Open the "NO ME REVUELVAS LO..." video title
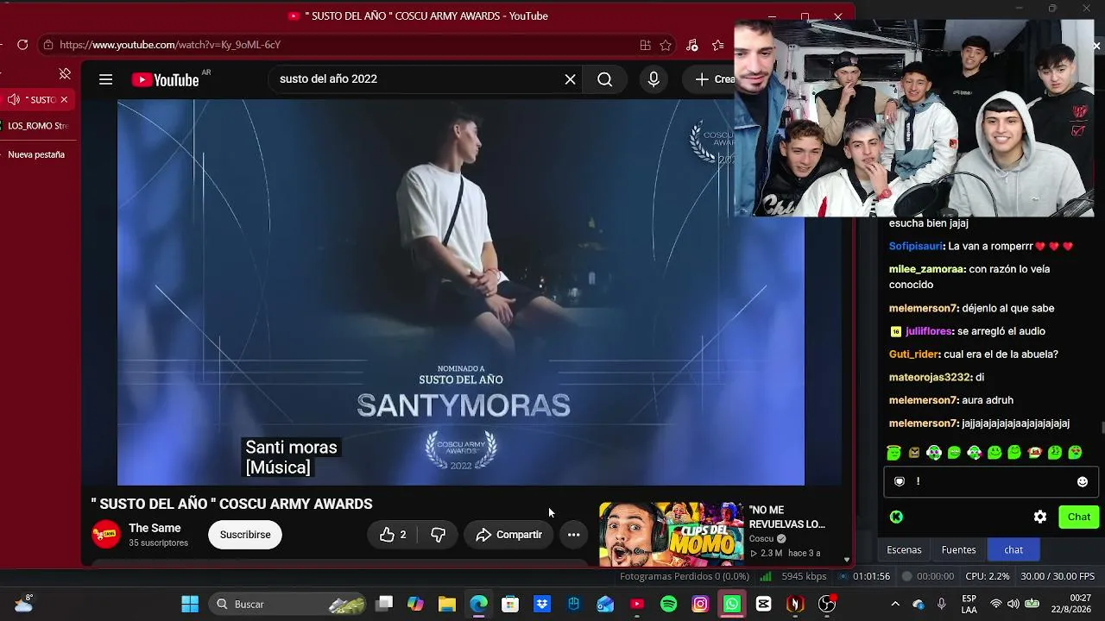The width and height of the screenshot is (1105, 621). 786,517
